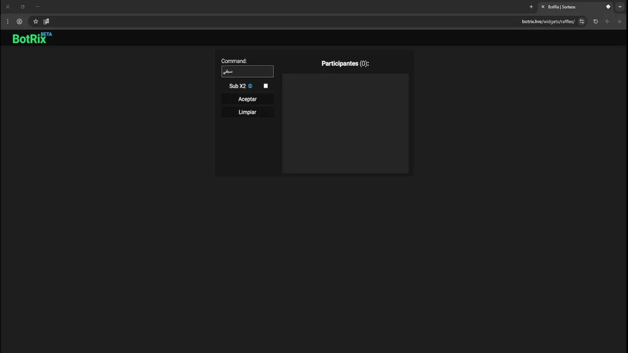Viewport: 628px width, 353px height.
Task: Click the Participantes (0) heading
Action: click(x=345, y=64)
